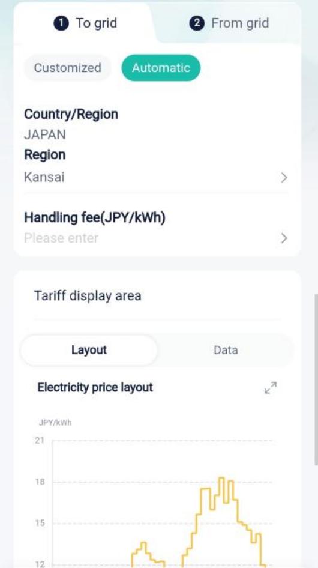Click the Tariff display area heading

[x=88, y=296]
